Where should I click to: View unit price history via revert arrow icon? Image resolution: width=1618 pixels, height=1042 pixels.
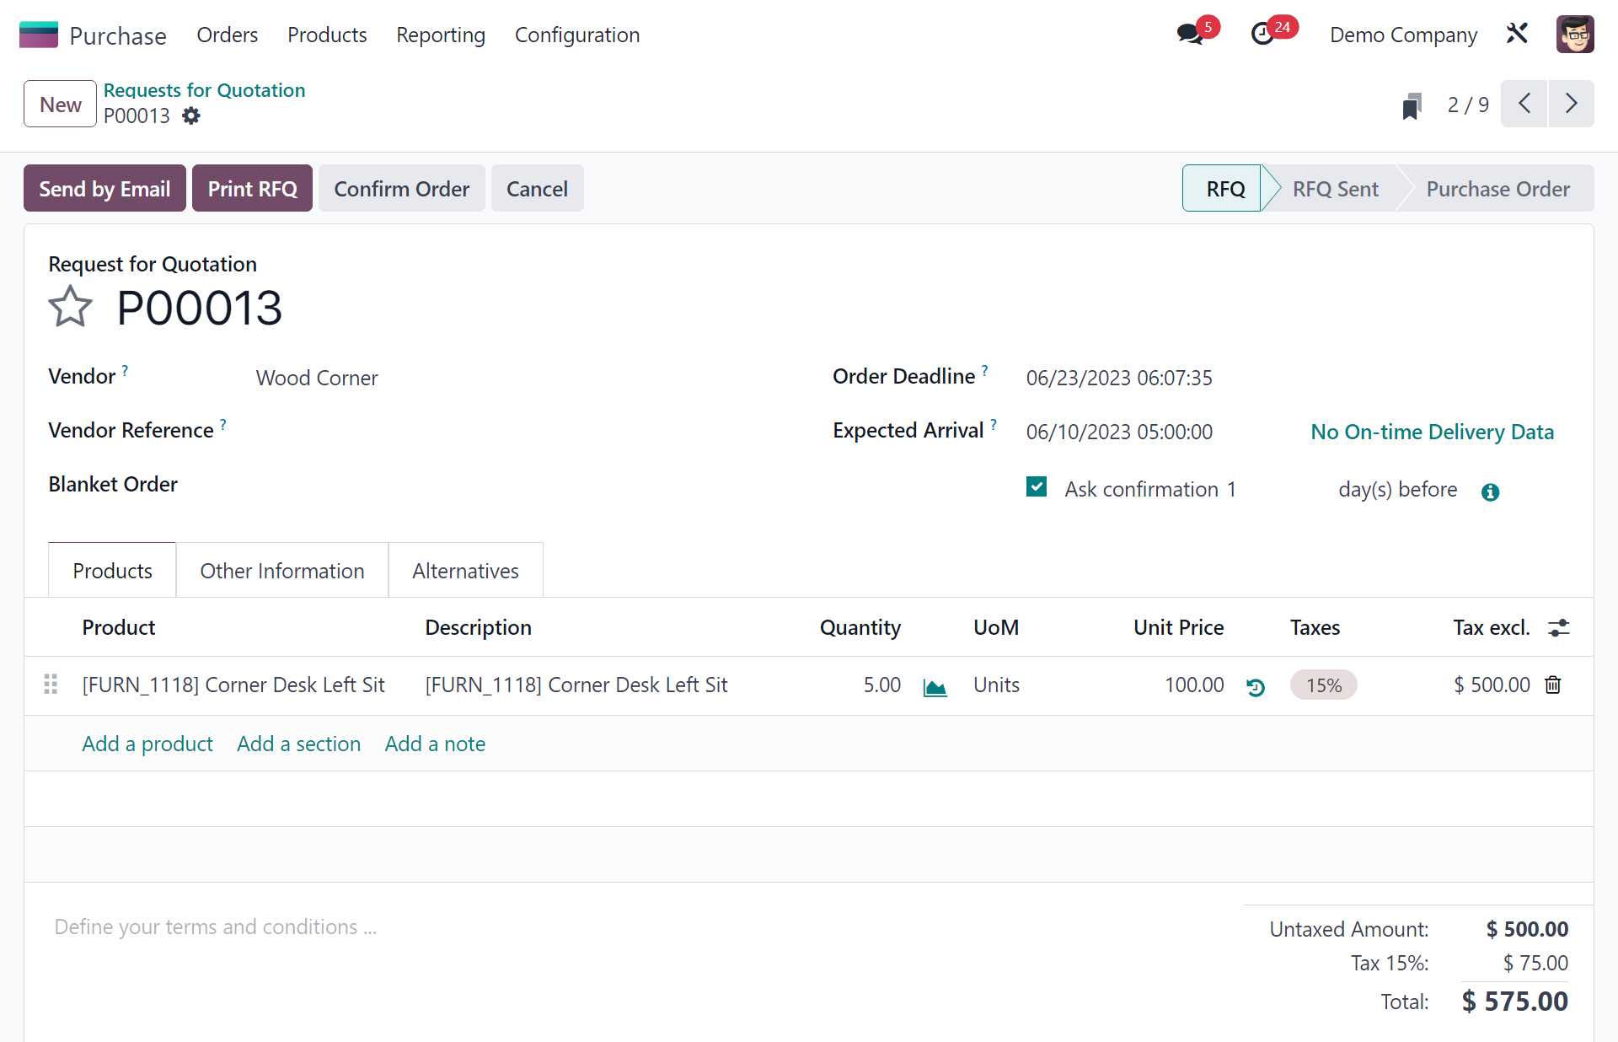tap(1256, 688)
